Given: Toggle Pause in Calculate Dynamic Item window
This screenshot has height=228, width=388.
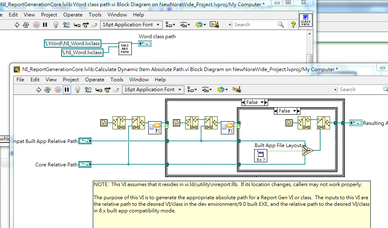Looking at the screenshot, I should point(67,90).
